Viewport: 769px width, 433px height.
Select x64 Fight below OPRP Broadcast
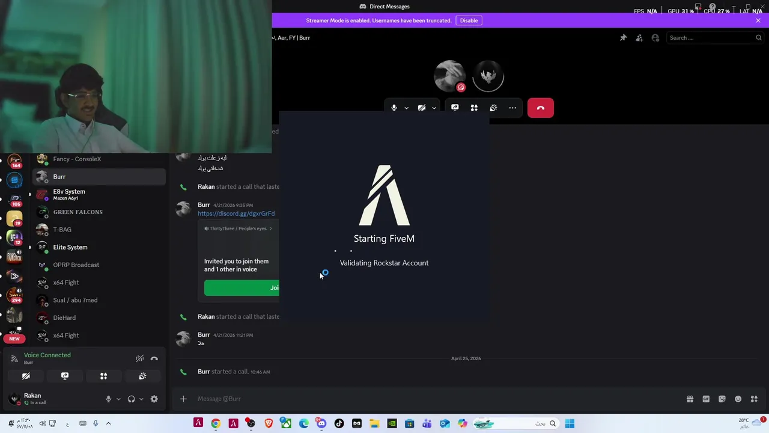(x=99, y=283)
